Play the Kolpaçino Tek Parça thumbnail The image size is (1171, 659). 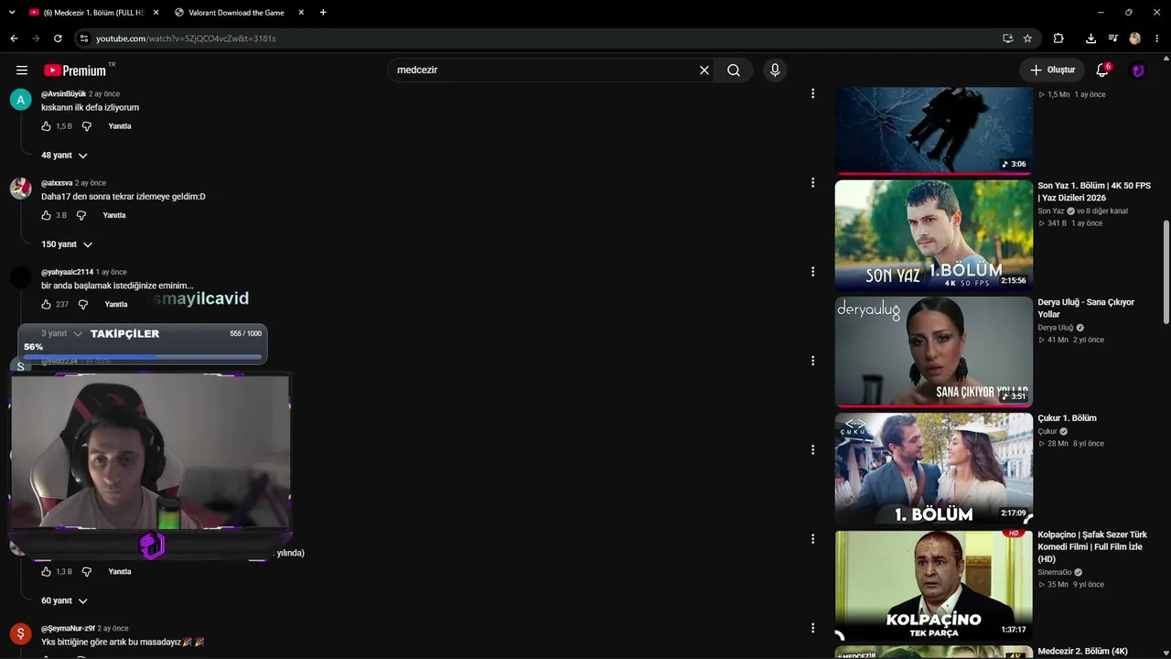[x=934, y=585]
